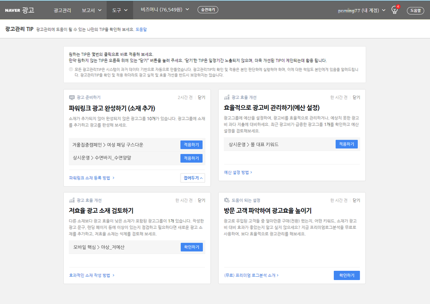This screenshot has width=430, height=304.
Task: Collapse the list with 접어두기
Action: pos(193,178)
